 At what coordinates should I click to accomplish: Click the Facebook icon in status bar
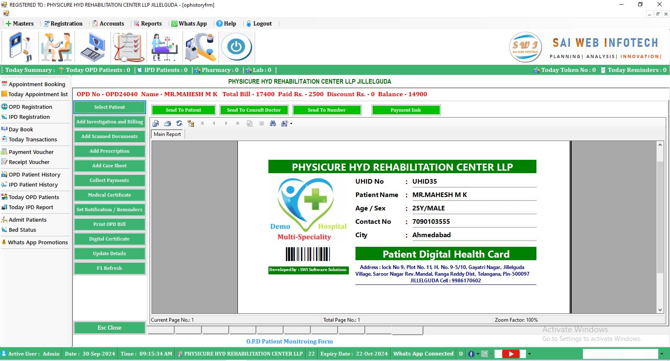(471, 354)
